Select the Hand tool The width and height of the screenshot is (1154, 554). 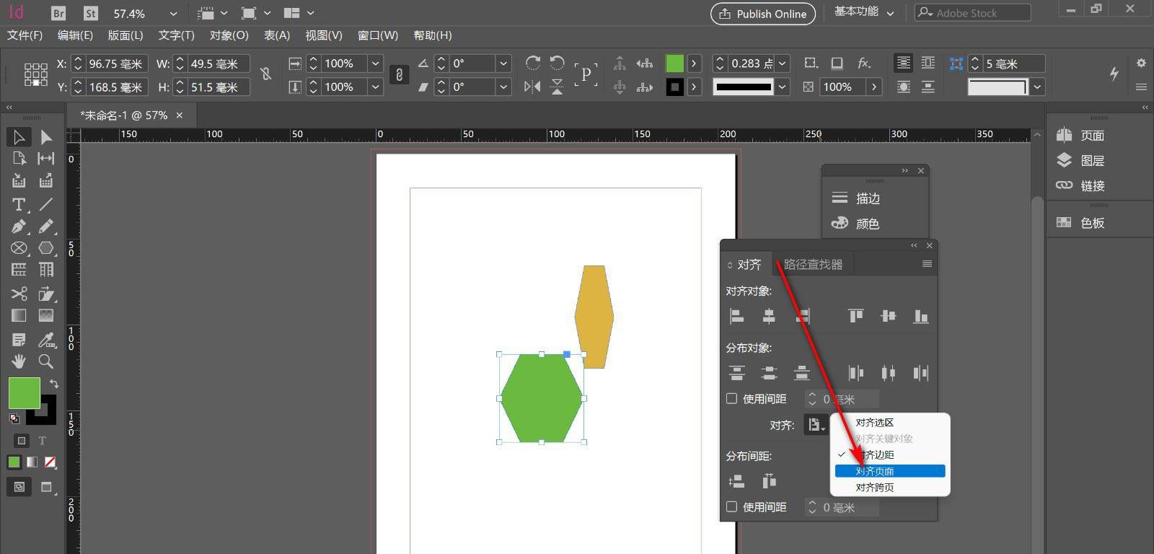[19, 361]
